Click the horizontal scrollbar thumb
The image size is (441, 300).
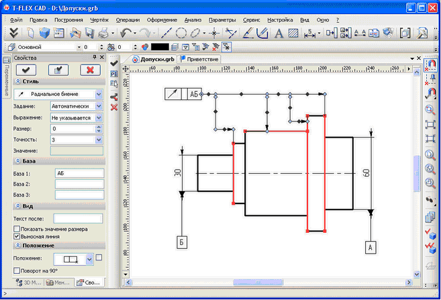coord(258,282)
